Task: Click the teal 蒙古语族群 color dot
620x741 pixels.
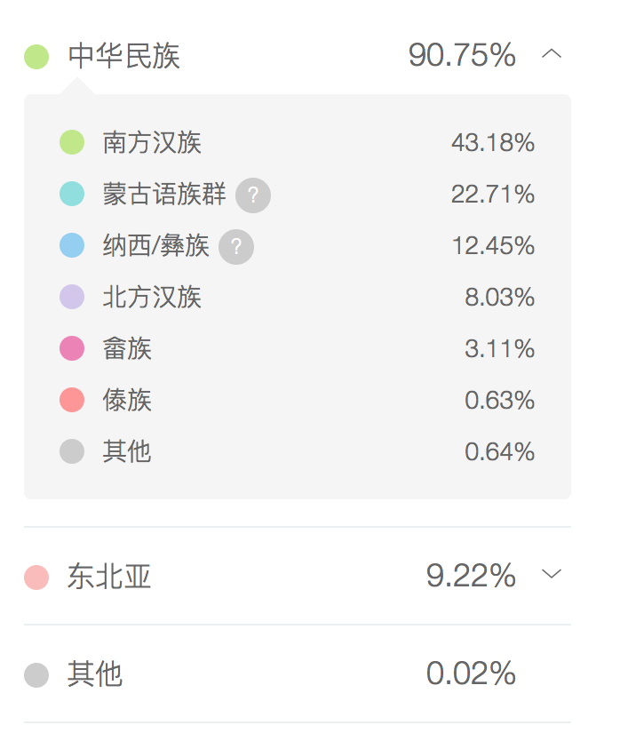Action: coord(72,194)
